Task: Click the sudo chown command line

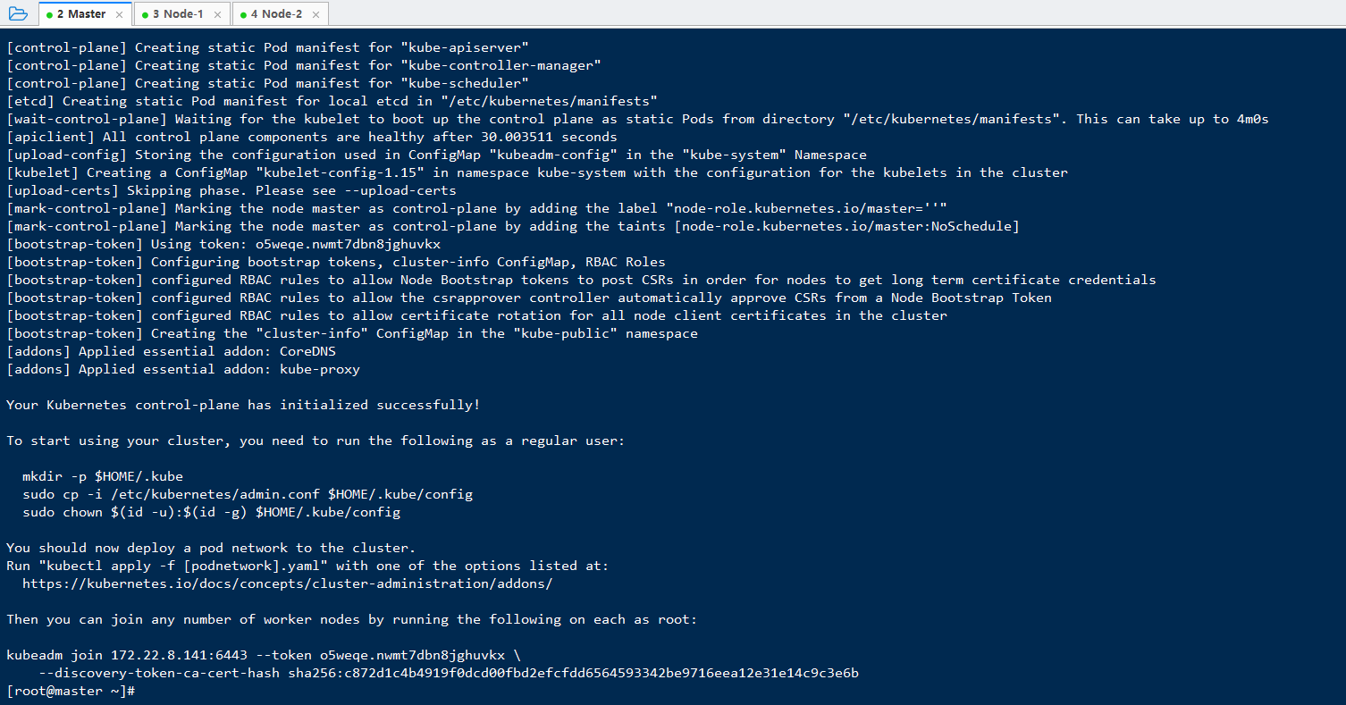Action: (212, 512)
